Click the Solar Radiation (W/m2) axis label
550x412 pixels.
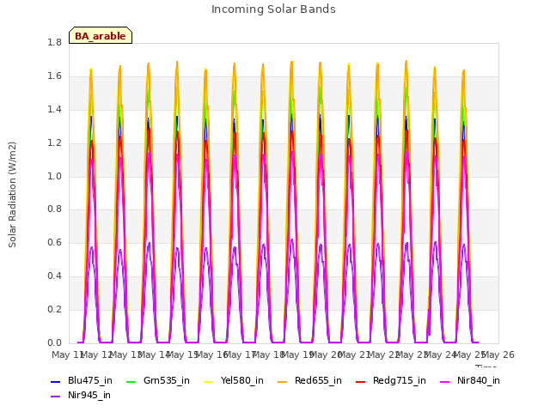[12, 195]
